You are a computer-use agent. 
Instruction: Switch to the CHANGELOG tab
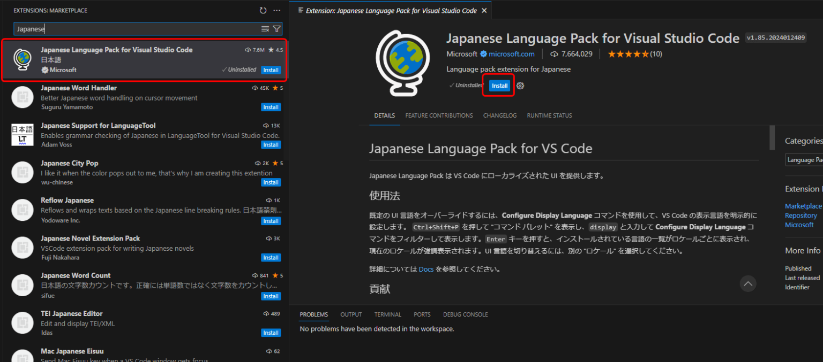tap(499, 115)
